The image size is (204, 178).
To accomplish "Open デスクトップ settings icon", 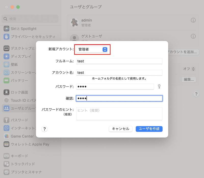I will pyautogui.click(x=7, y=48).
